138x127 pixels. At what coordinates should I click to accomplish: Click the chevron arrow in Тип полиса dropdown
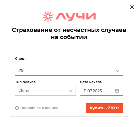click(70, 91)
